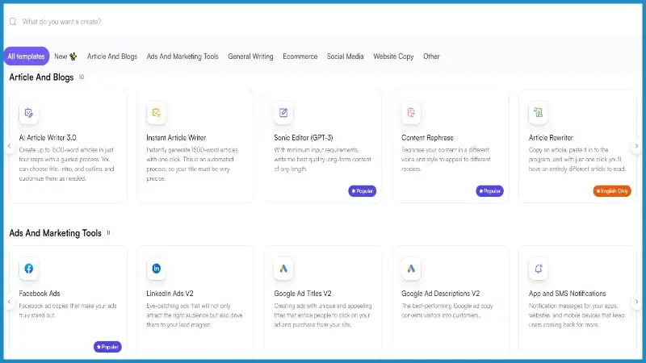Show previous Ads And Marketing Tools with left arrow
The width and height of the screenshot is (646, 363).
click(x=9, y=302)
